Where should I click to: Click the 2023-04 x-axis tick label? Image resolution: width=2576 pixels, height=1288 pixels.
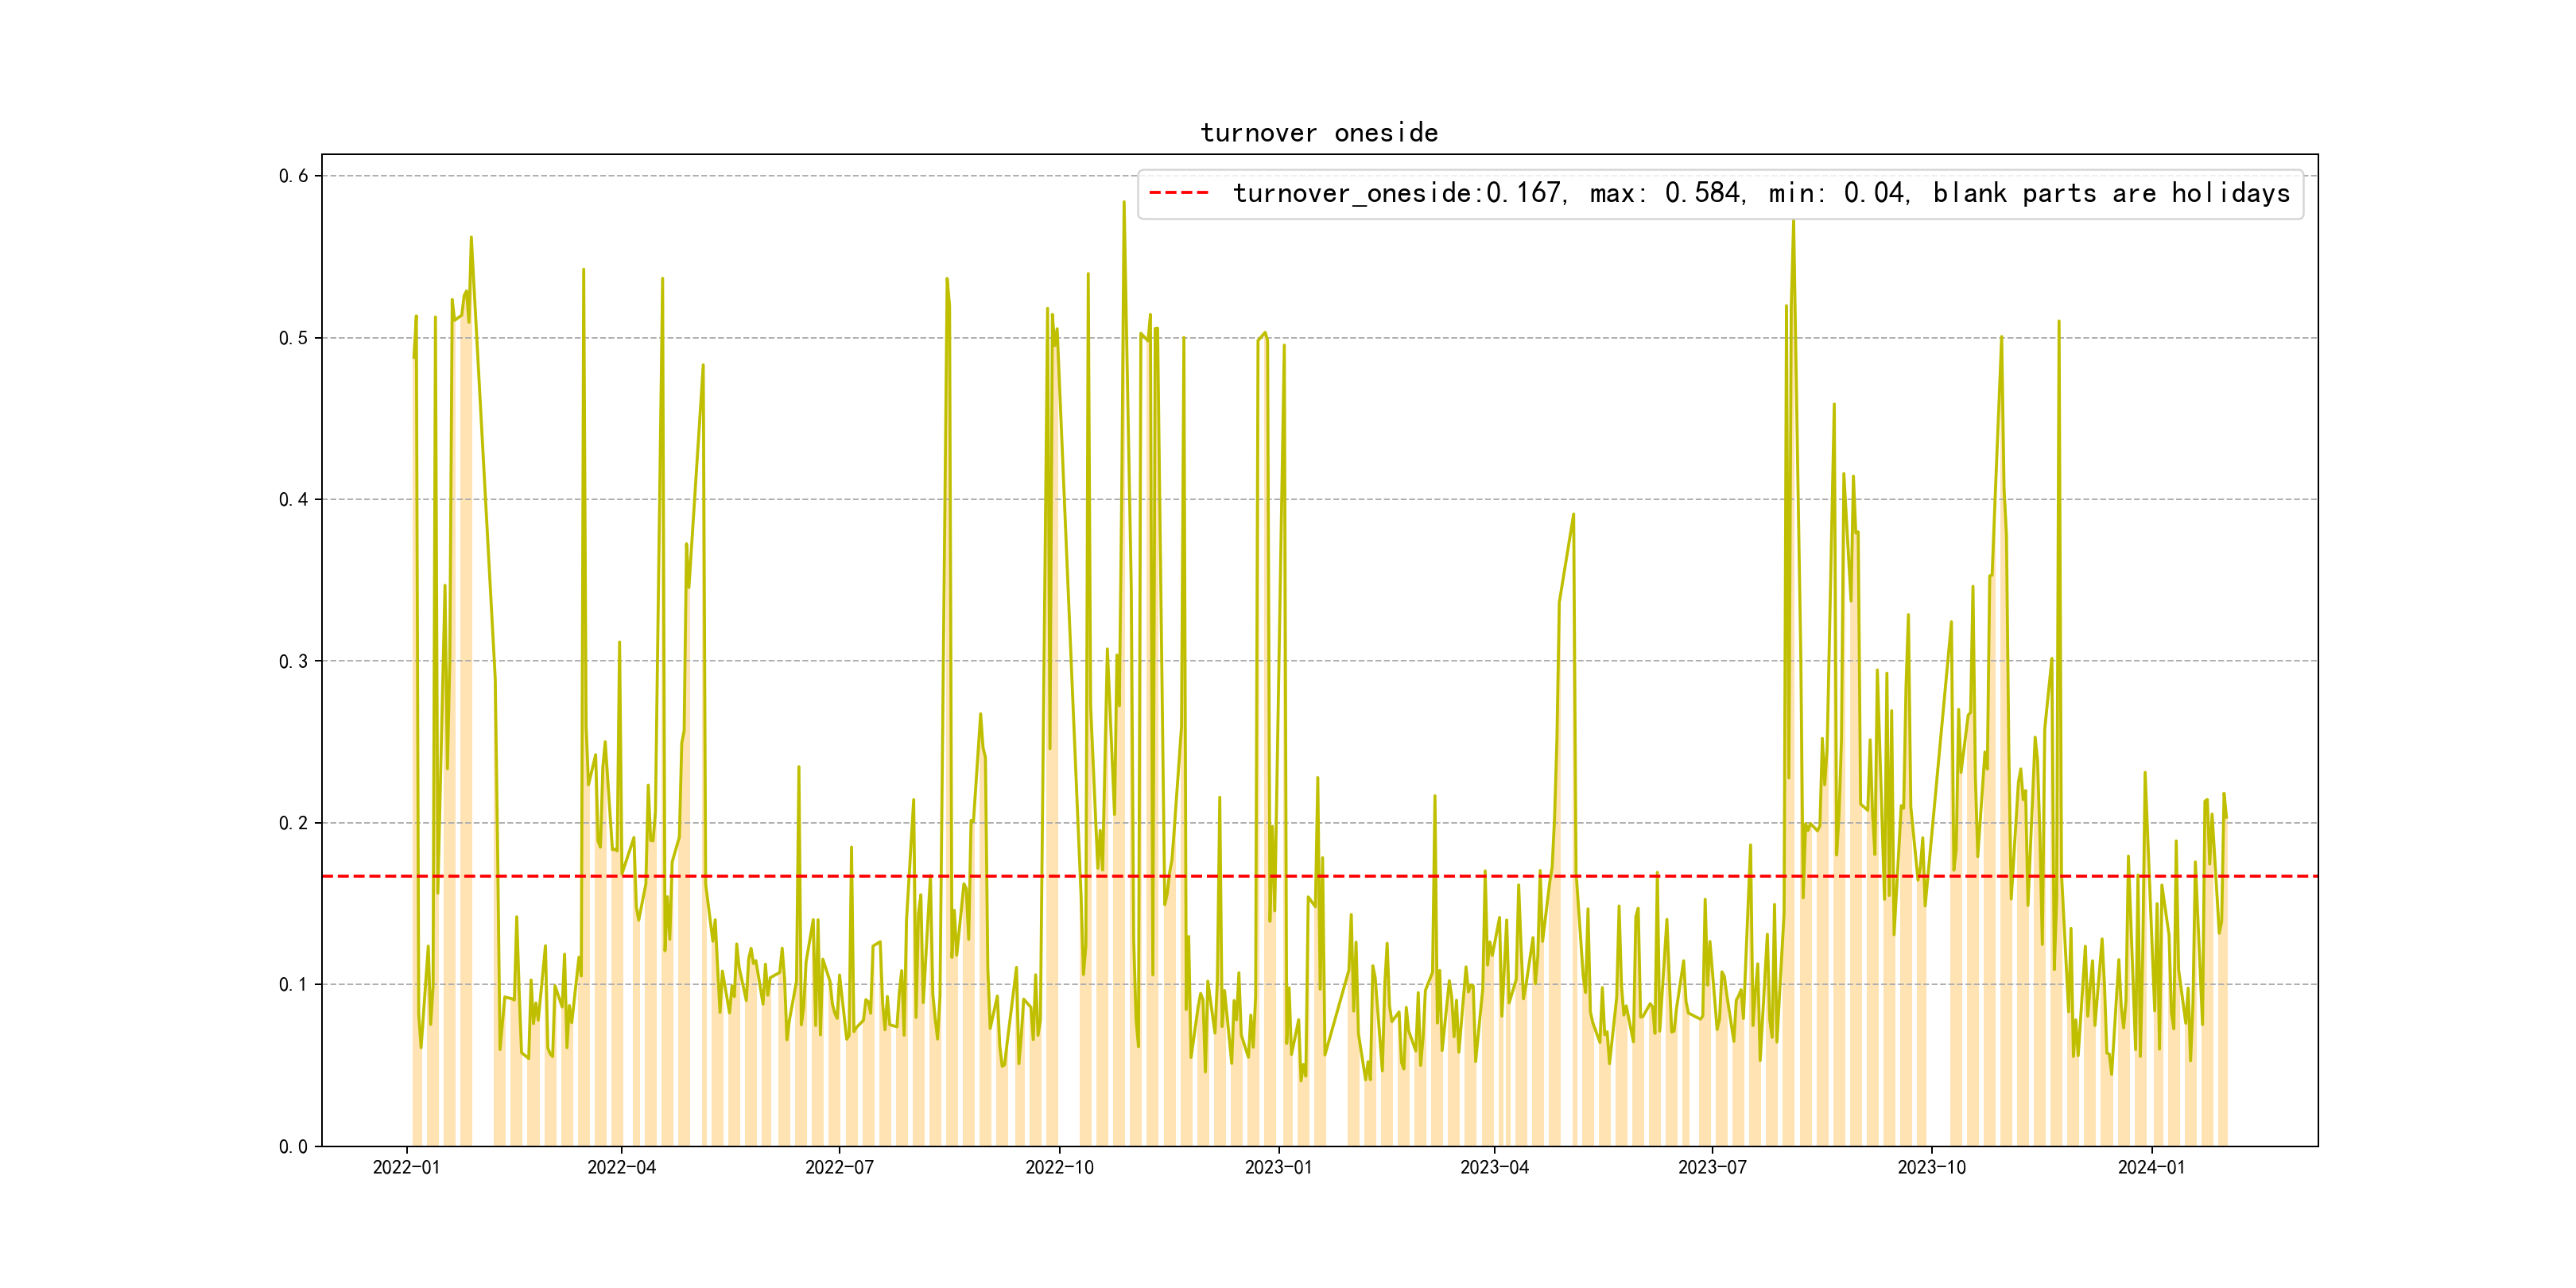click(1494, 1168)
